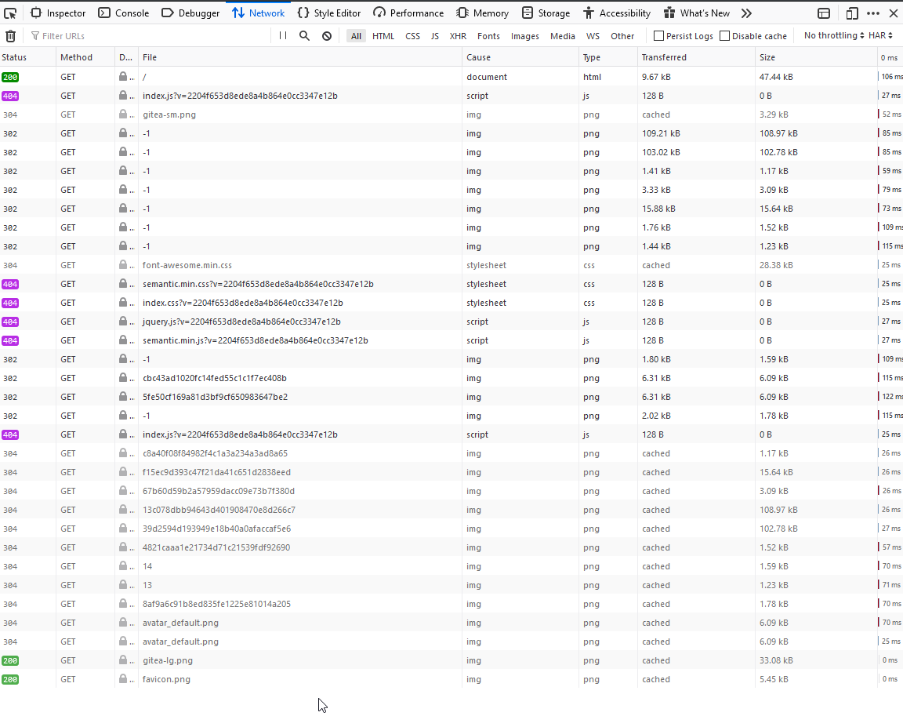Open the network search magnifier
903x716 pixels.
click(305, 36)
